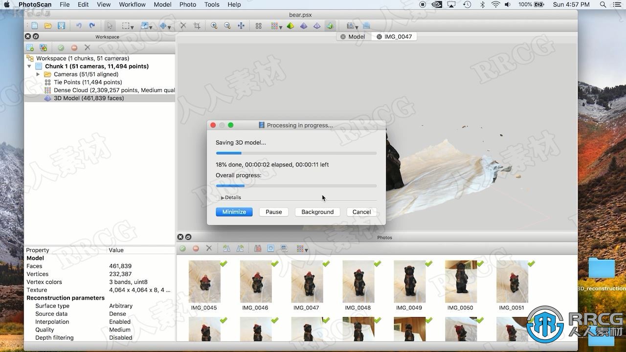Image resolution: width=626 pixels, height=352 pixels.
Task: Click the Pause button
Action: point(274,212)
